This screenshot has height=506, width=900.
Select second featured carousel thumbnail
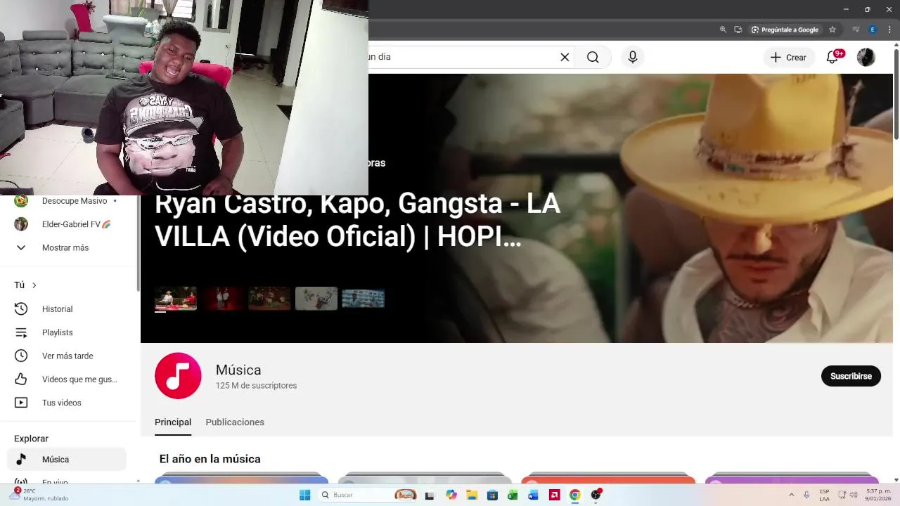(x=222, y=299)
